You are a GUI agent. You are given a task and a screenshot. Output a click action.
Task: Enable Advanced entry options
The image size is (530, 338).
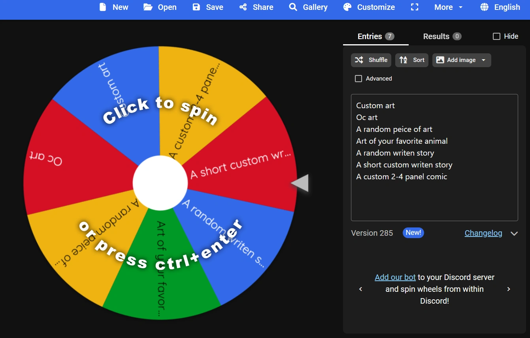tap(358, 79)
